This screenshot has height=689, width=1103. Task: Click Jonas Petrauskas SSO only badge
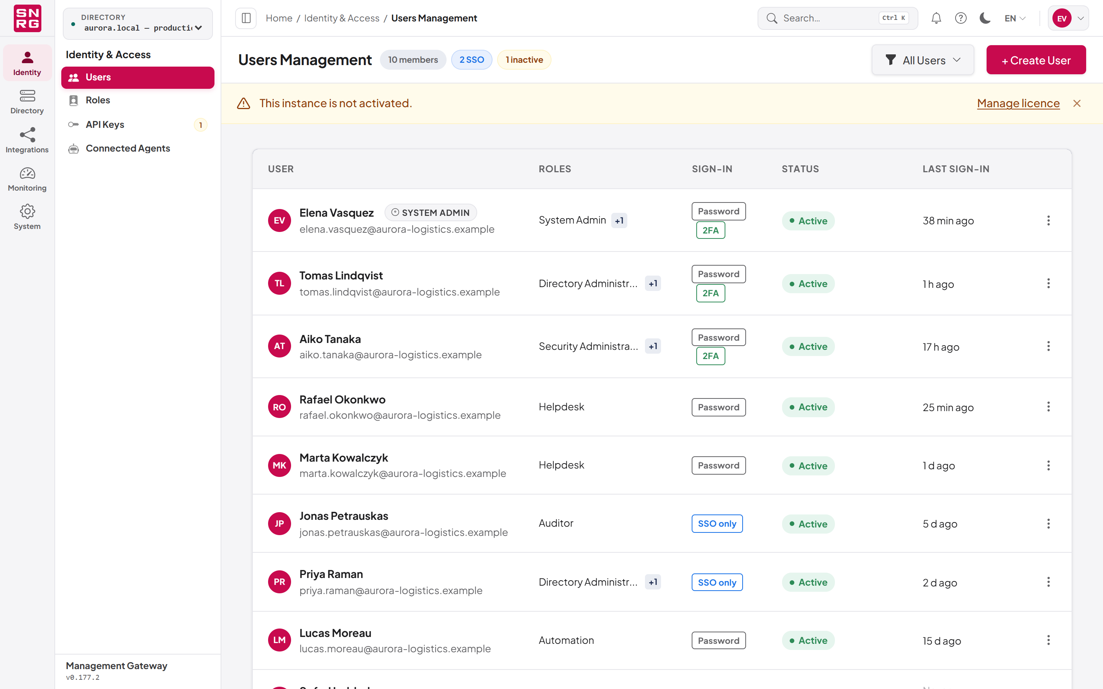[x=717, y=524]
